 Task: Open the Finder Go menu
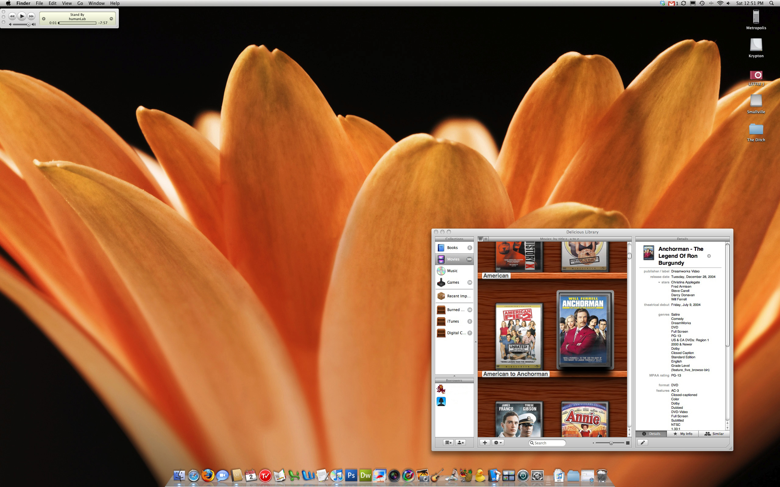point(80,3)
